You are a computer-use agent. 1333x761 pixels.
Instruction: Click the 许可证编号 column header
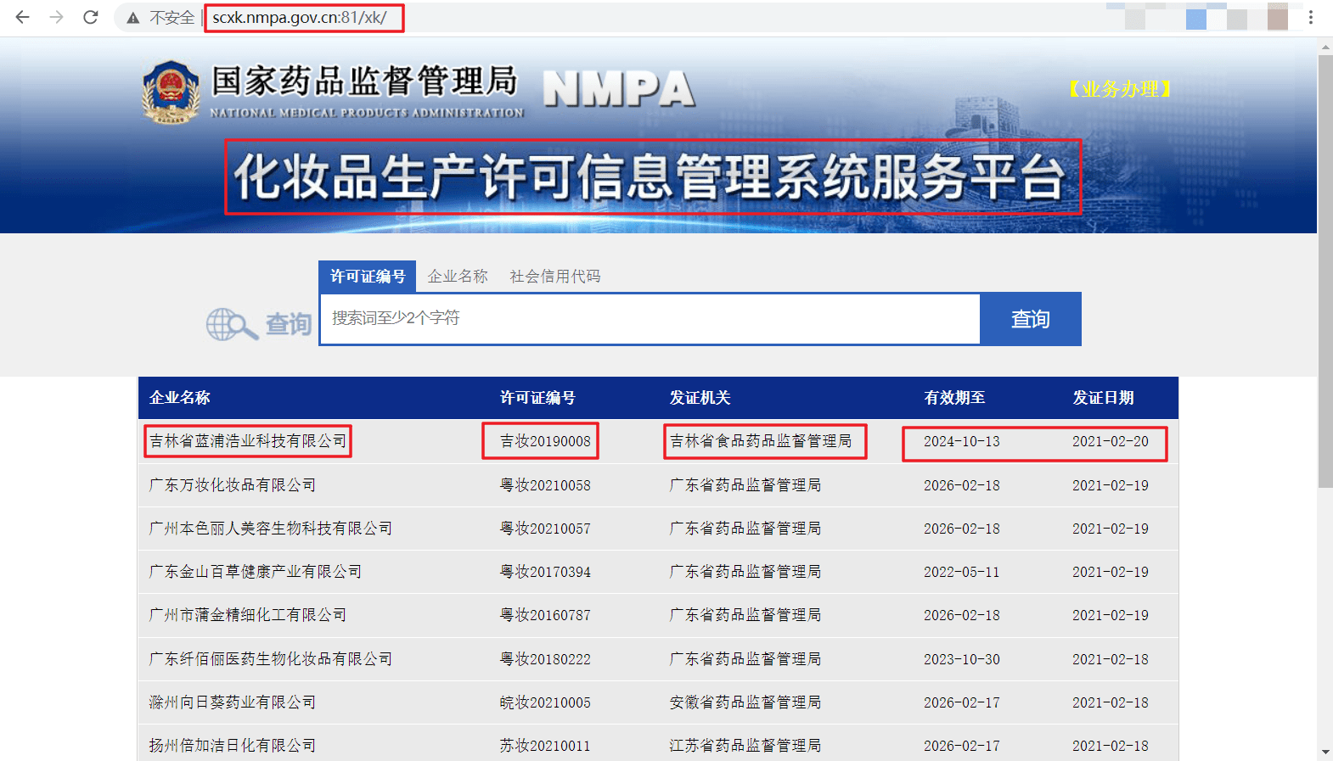(x=537, y=398)
